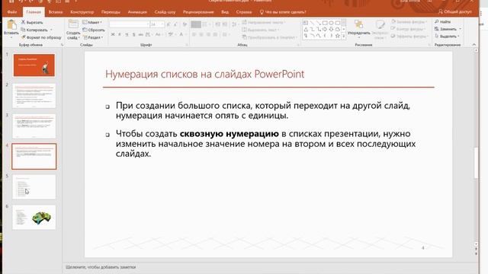Screen dimensions: 488x274
Task: Toggle bold (Ж) formatting
Action: [x=113, y=34]
